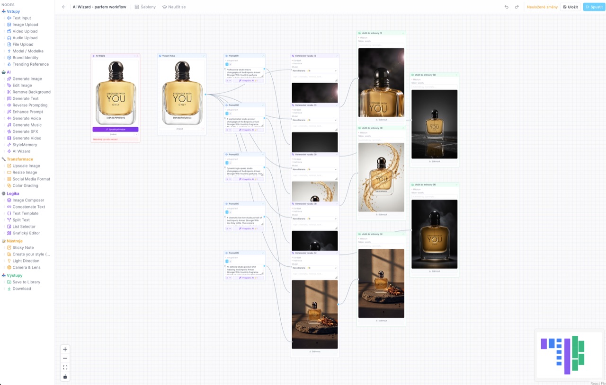The height and width of the screenshot is (385, 606).
Task: Click the back arrow next to the workflow title
Action: click(64, 7)
